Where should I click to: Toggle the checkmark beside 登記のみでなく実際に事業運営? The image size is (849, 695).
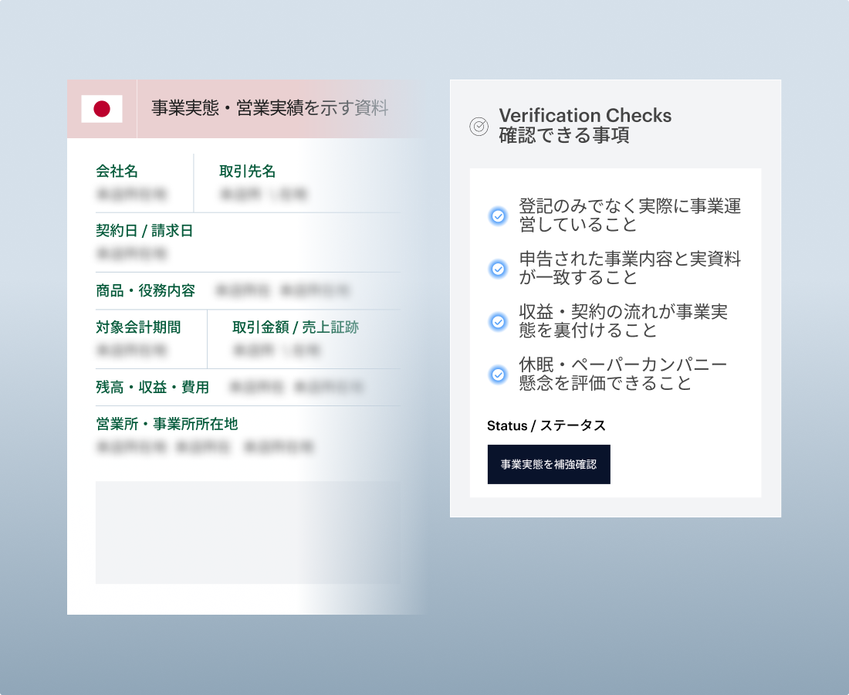coord(499,216)
